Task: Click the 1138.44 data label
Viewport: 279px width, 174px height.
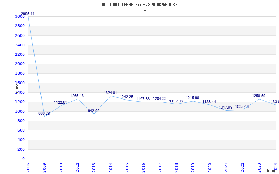Action: coord(209,102)
